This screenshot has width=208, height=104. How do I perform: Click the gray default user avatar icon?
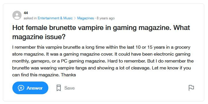(17, 15)
